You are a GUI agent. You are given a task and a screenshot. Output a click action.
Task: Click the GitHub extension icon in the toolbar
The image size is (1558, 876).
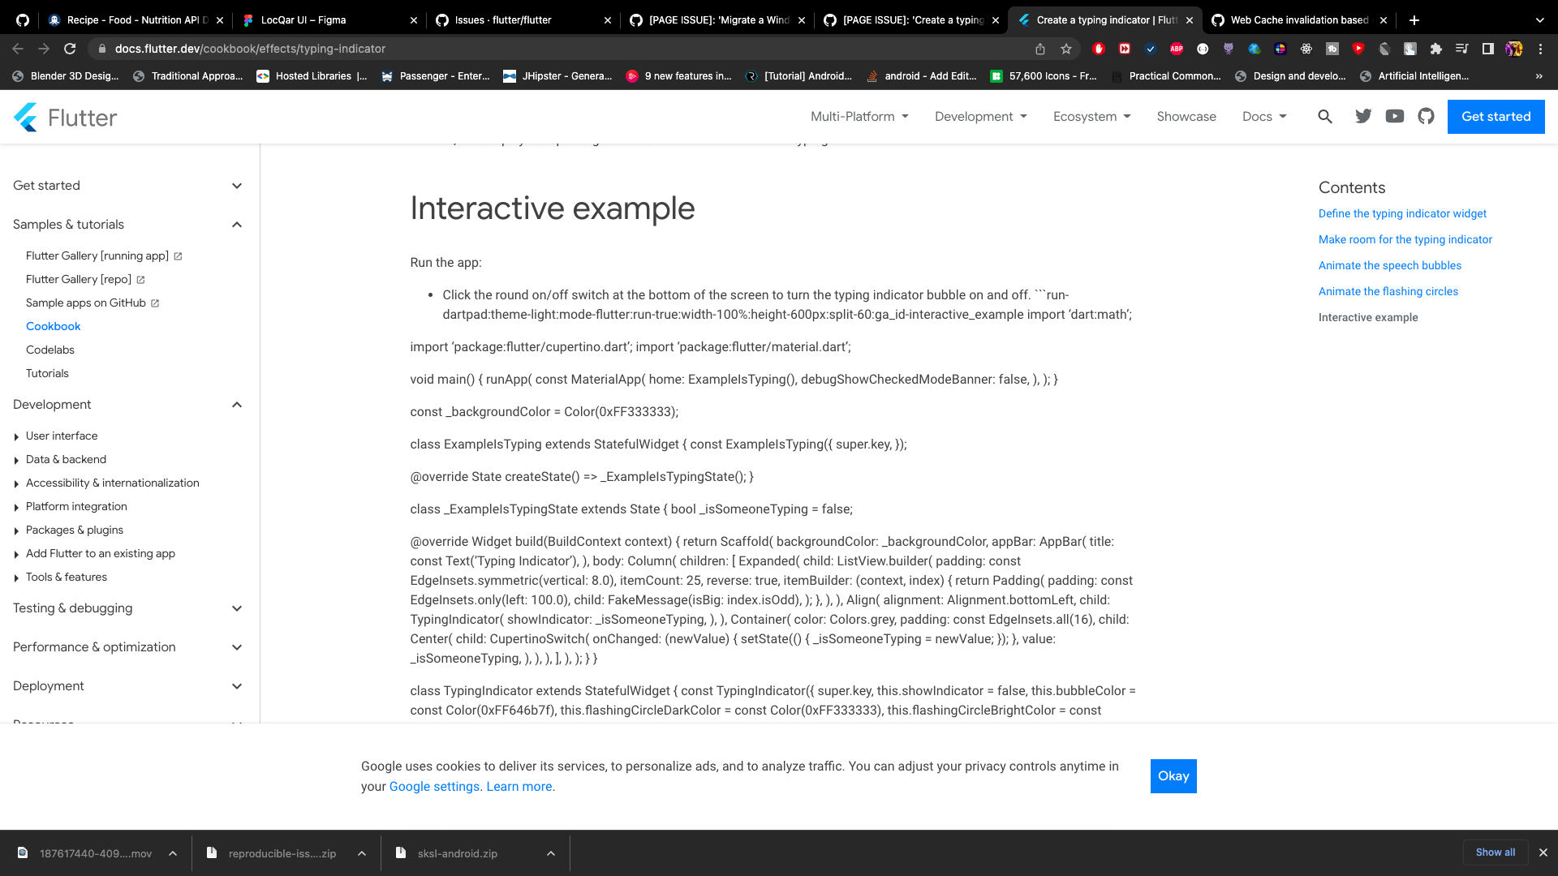click(1228, 49)
